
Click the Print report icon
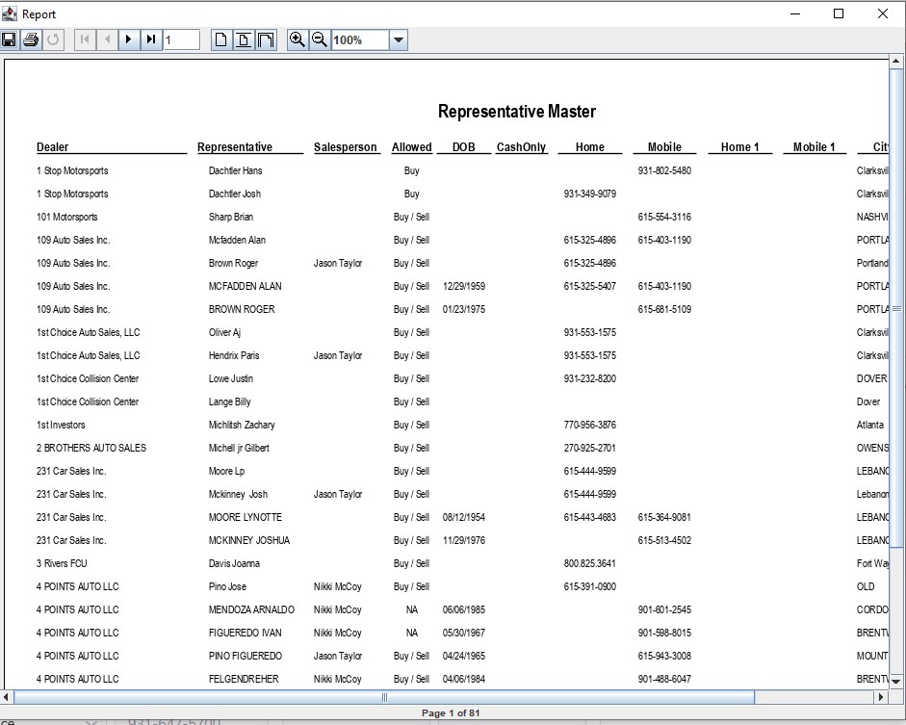coord(31,39)
